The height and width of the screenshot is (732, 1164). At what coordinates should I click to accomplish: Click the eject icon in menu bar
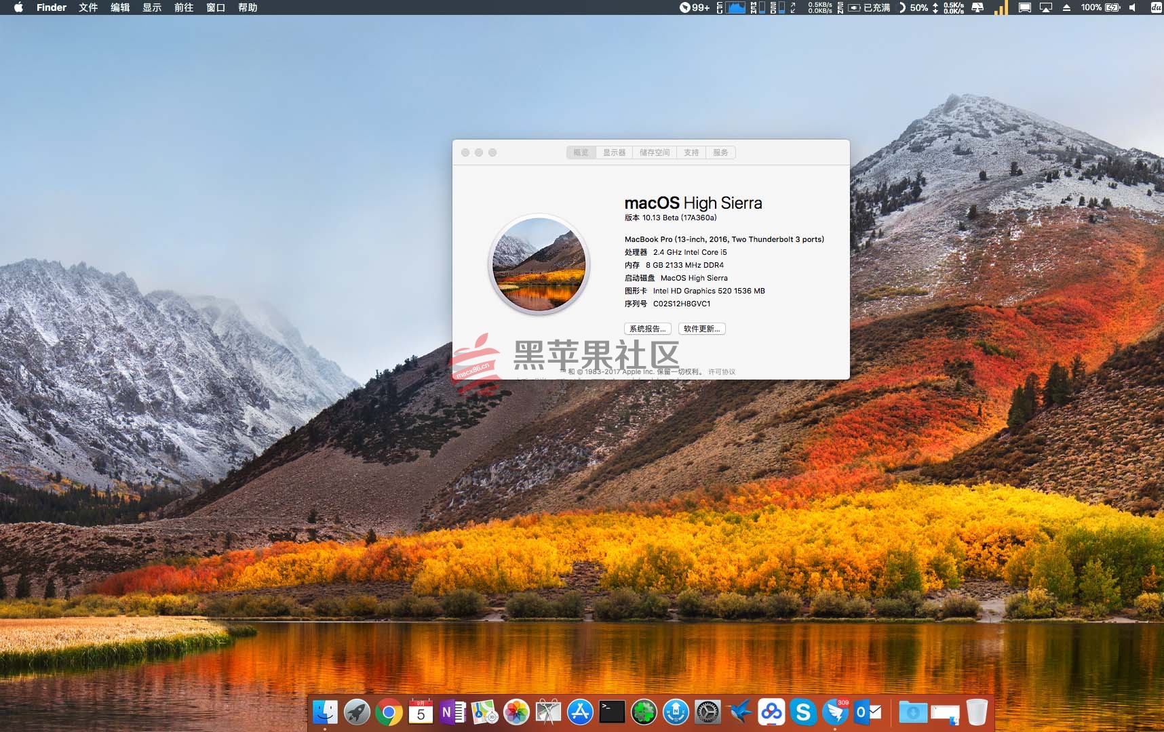pos(1066,7)
